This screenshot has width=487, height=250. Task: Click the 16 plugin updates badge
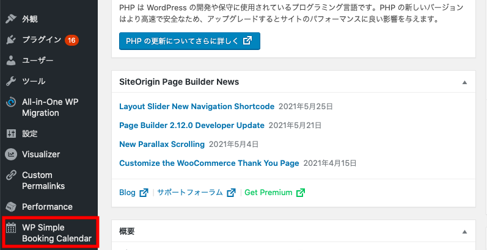pyautogui.click(x=71, y=40)
